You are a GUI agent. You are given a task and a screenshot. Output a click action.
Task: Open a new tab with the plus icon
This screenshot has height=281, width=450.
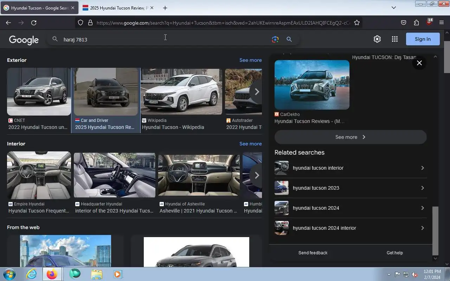point(165,8)
